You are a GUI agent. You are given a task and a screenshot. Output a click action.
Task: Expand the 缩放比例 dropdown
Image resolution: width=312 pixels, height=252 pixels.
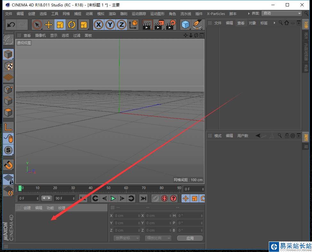158,238
